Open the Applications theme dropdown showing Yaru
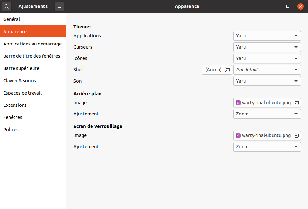This screenshot has width=308, height=209. 267,36
